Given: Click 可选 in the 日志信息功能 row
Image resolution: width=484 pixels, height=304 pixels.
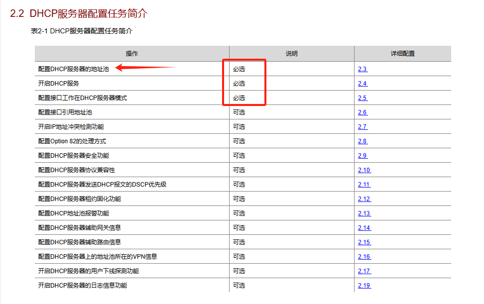Looking at the screenshot, I should (x=239, y=286).
